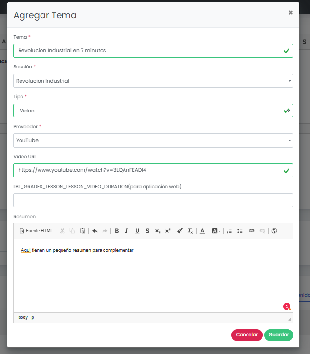Insert a bulleted list

pos(240,231)
